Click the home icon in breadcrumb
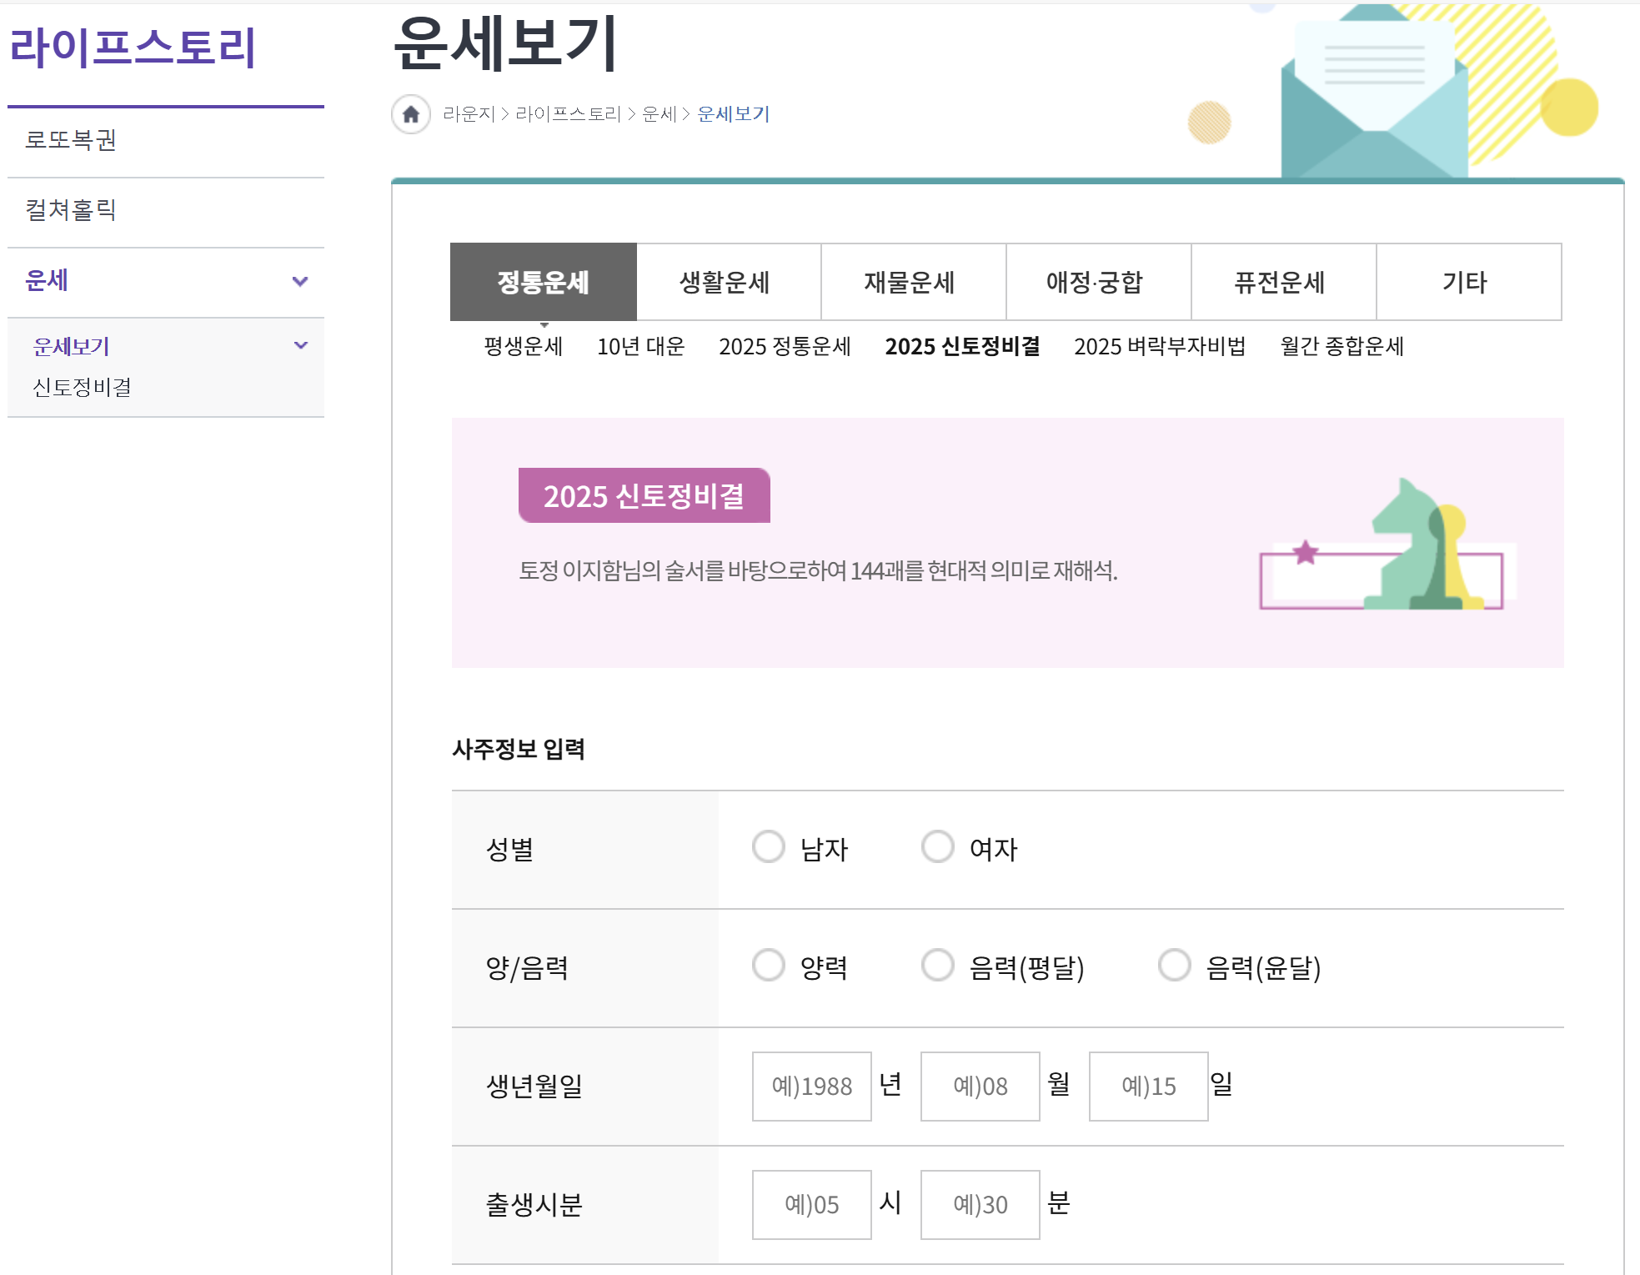The width and height of the screenshot is (1640, 1275). point(411,114)
